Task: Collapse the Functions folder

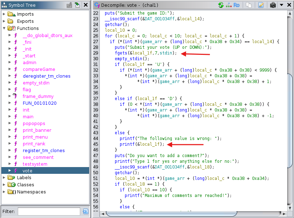Action: (x=4, y=28)
